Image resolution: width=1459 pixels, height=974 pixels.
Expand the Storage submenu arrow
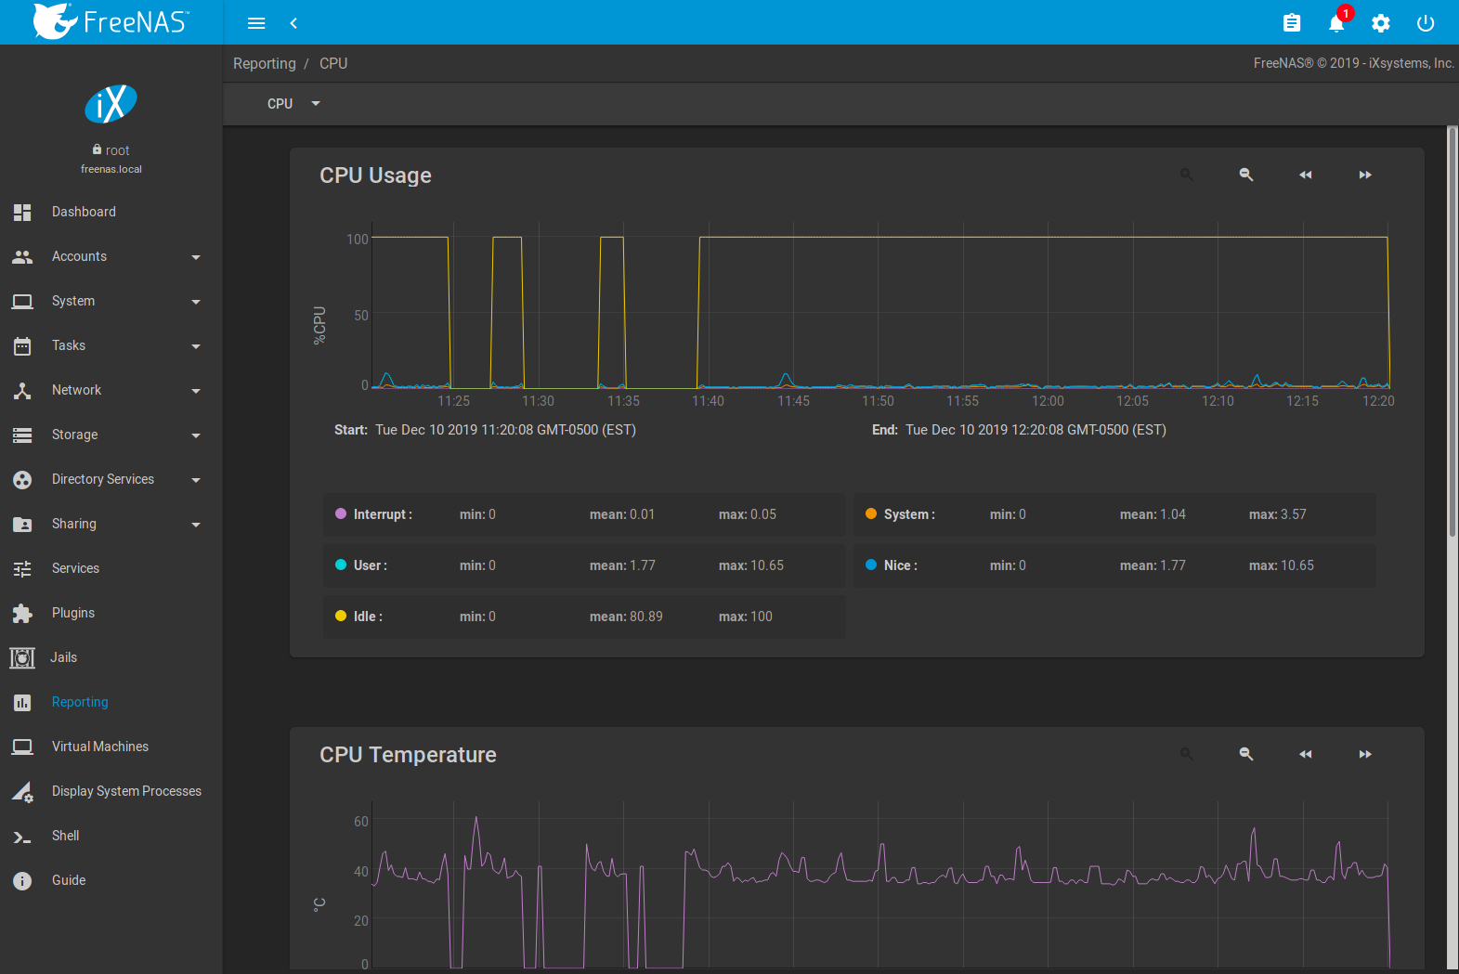[196, 435]
